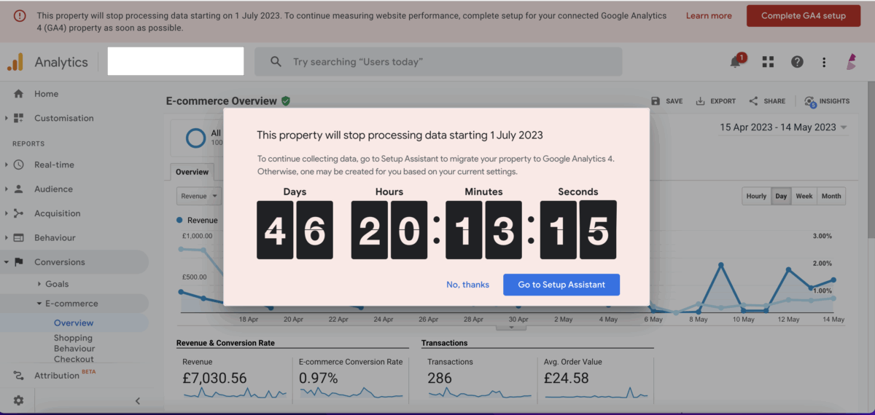Open the Admin settings gear

[18, 400]
